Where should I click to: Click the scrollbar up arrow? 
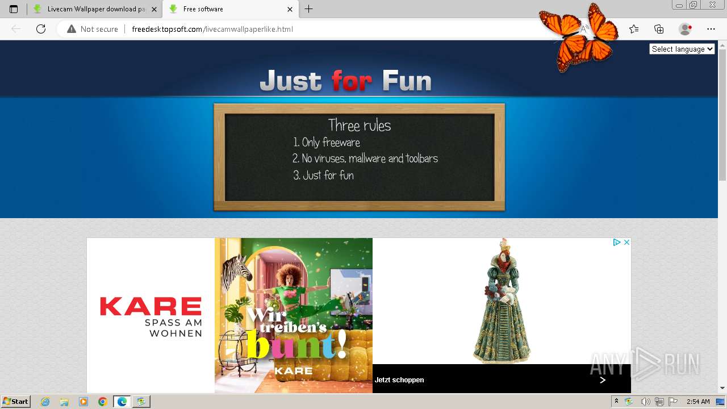pyautogui.click(x=722, y=44)
